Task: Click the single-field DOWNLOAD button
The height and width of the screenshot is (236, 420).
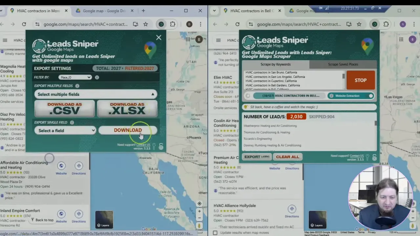Action: coord(128,130)
